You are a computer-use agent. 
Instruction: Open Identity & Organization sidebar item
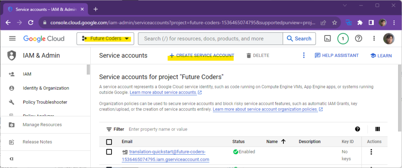(x=45, y=88)
